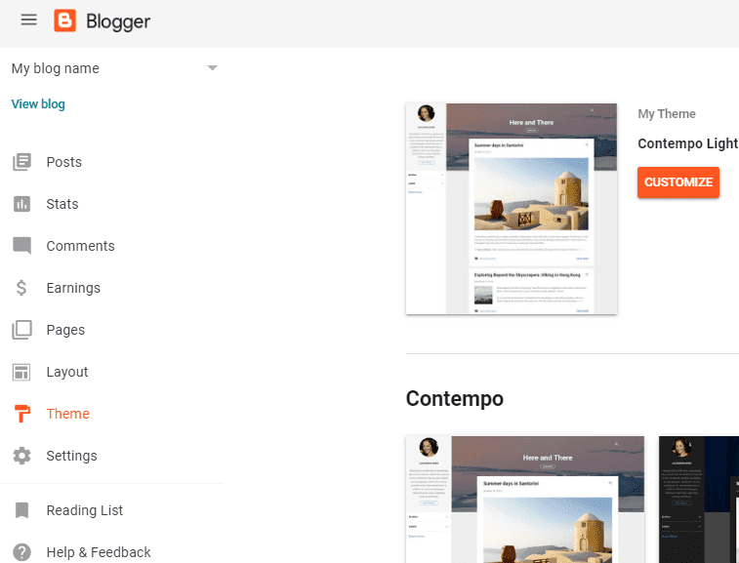This screenshot has height=563, width=739.
Task: Open the hamburger main menu
Action: (x=28, y=20)
